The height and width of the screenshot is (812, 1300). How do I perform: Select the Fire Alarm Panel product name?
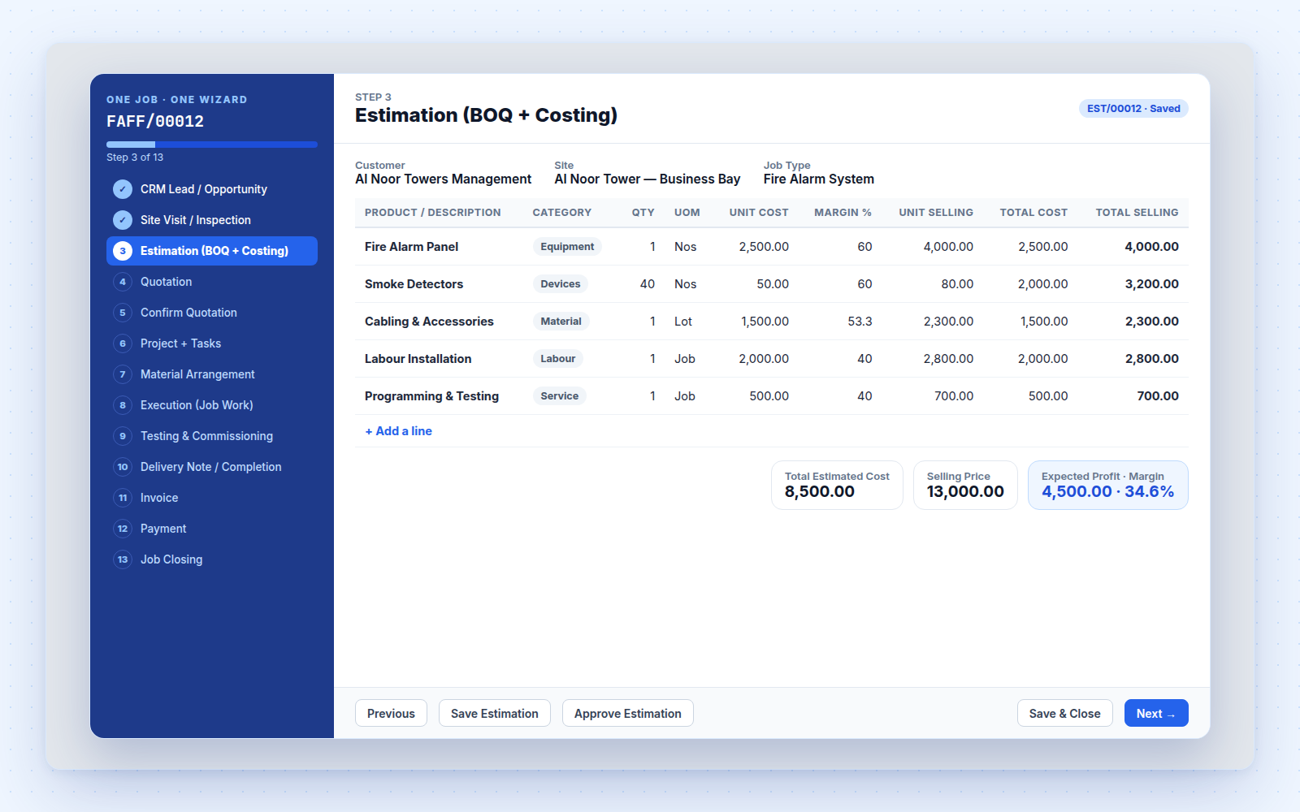click(412, 247)
